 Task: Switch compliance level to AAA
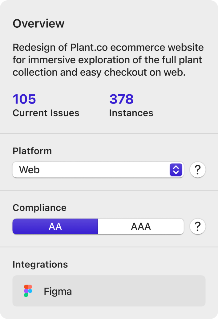point(141,226)
